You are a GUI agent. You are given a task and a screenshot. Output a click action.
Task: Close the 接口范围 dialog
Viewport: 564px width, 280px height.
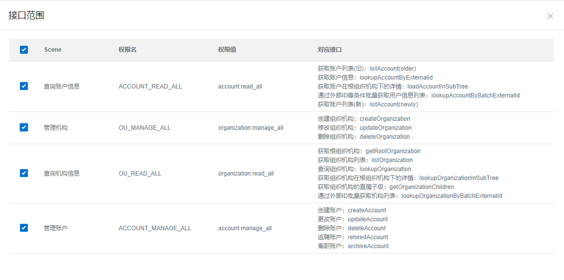(550, 16)
